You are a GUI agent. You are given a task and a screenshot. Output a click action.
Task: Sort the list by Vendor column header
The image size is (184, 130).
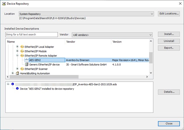[x=88, y=42]
